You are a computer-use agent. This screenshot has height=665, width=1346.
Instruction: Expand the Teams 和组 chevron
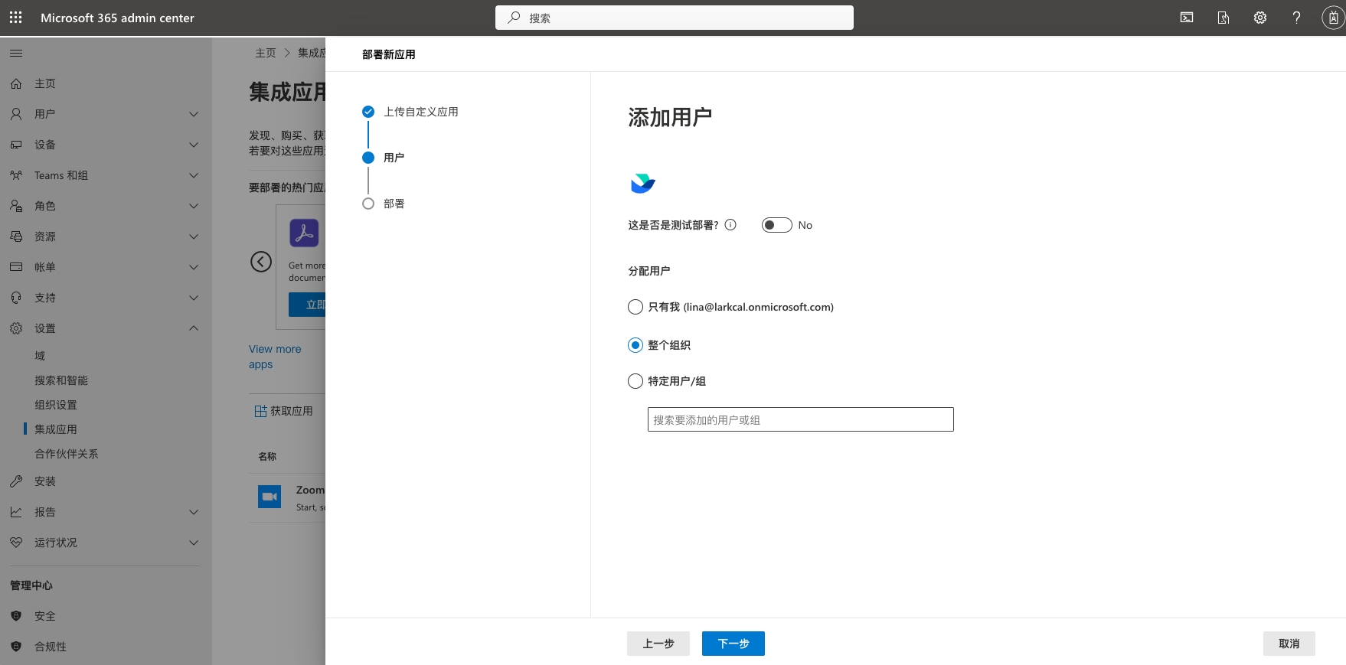[194, 175]
